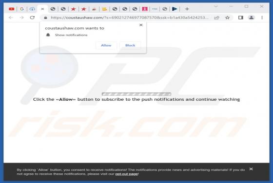273x183 pixels.
Task: Open the opt-out page link
Action: (x=126, y=174)
